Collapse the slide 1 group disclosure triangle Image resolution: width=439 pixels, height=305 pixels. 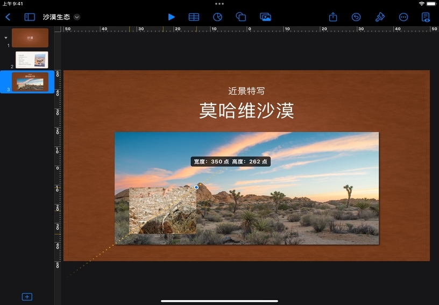coord(6,38)
